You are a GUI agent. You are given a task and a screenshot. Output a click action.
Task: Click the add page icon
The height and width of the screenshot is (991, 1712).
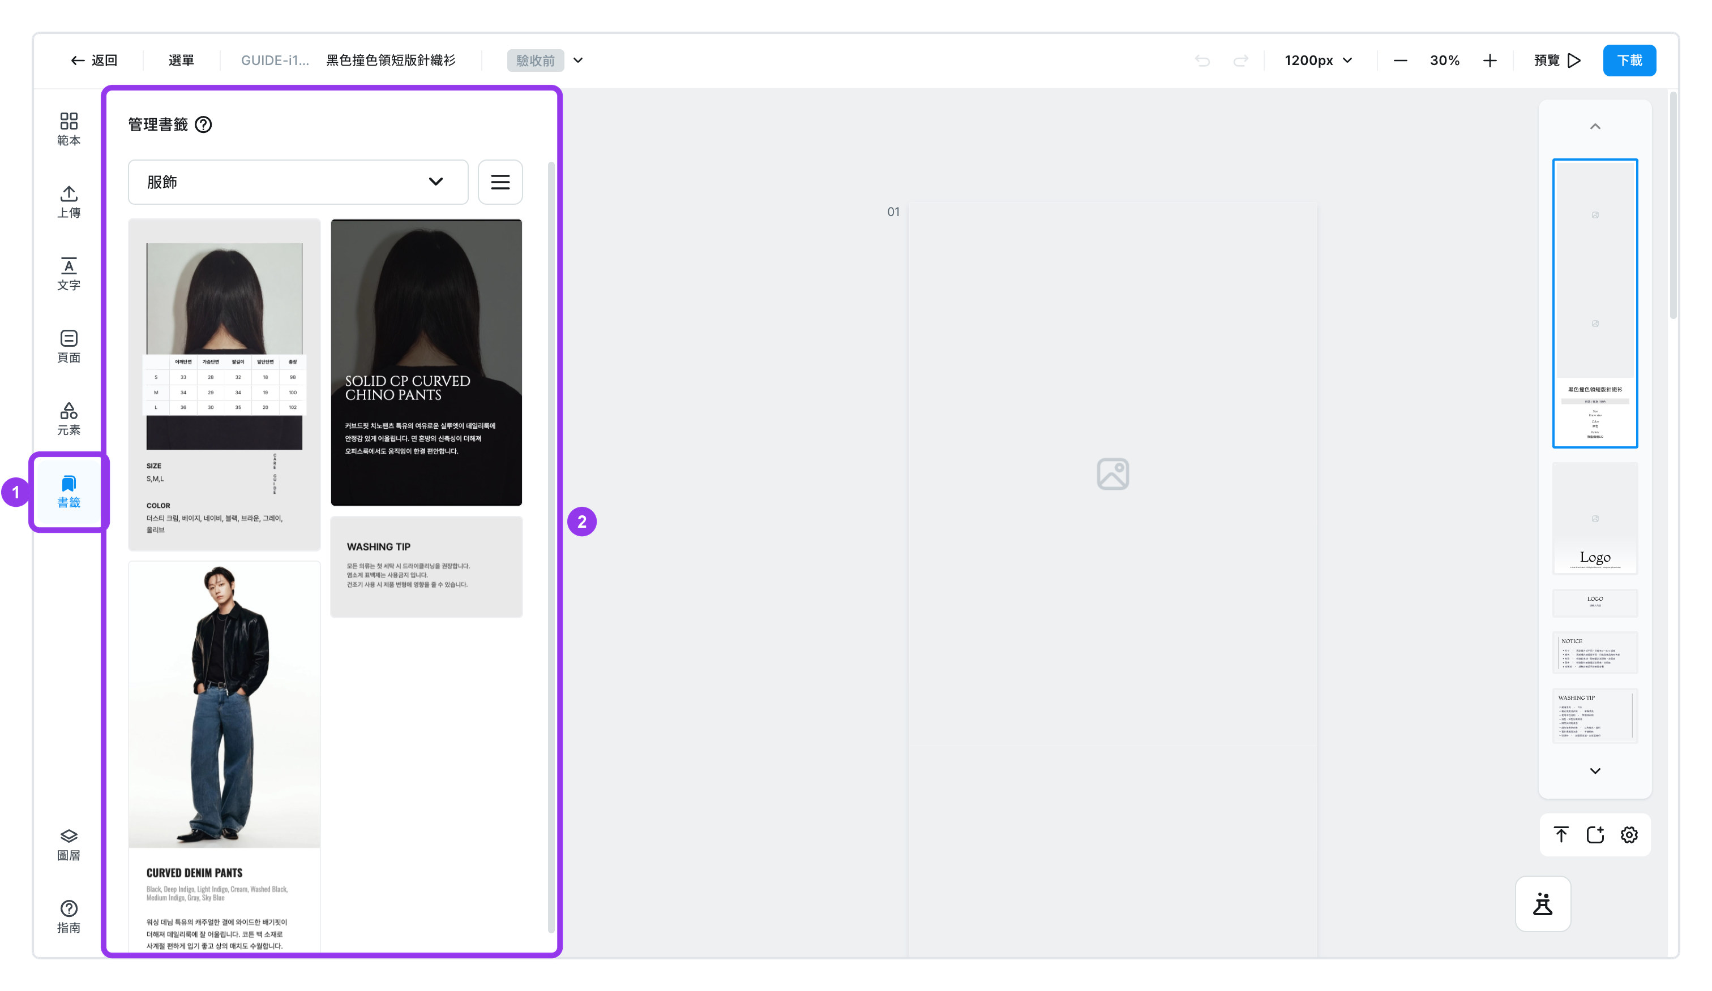point(1595,835)
